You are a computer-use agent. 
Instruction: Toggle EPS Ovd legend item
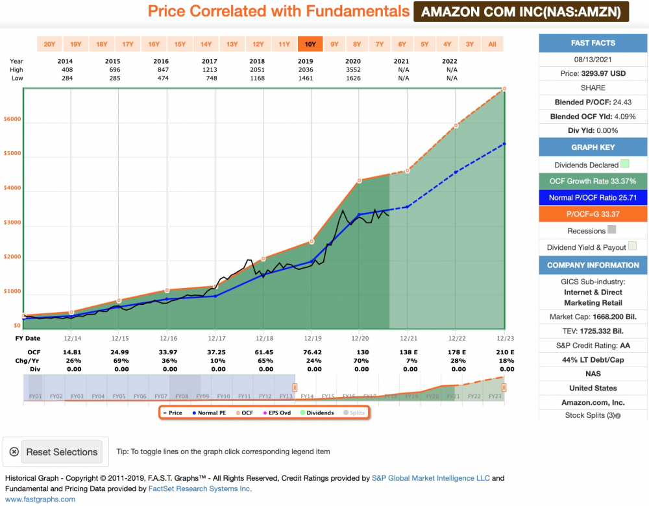coord(277,413)
